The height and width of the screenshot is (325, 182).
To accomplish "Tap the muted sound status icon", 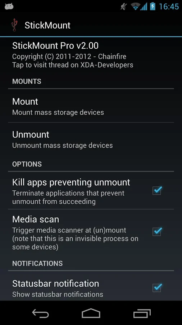I will (124, 7).
